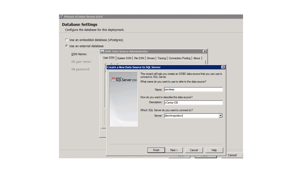Click the Description field containing vCenter-DB
The image size is (302, 189).
point(193,102)
